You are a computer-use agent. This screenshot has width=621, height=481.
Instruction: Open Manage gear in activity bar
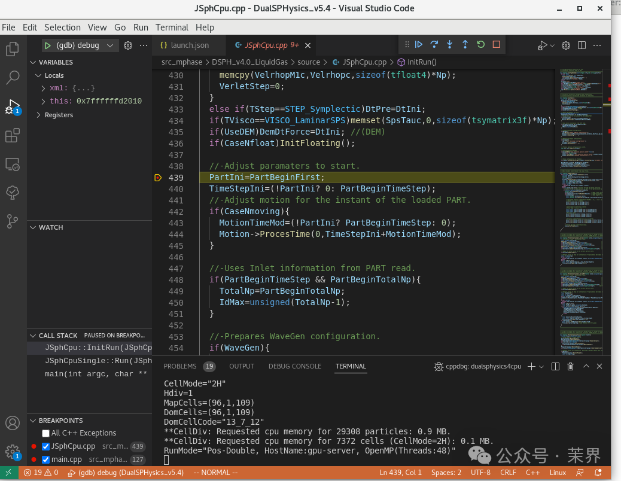click(x=13, y=452)
